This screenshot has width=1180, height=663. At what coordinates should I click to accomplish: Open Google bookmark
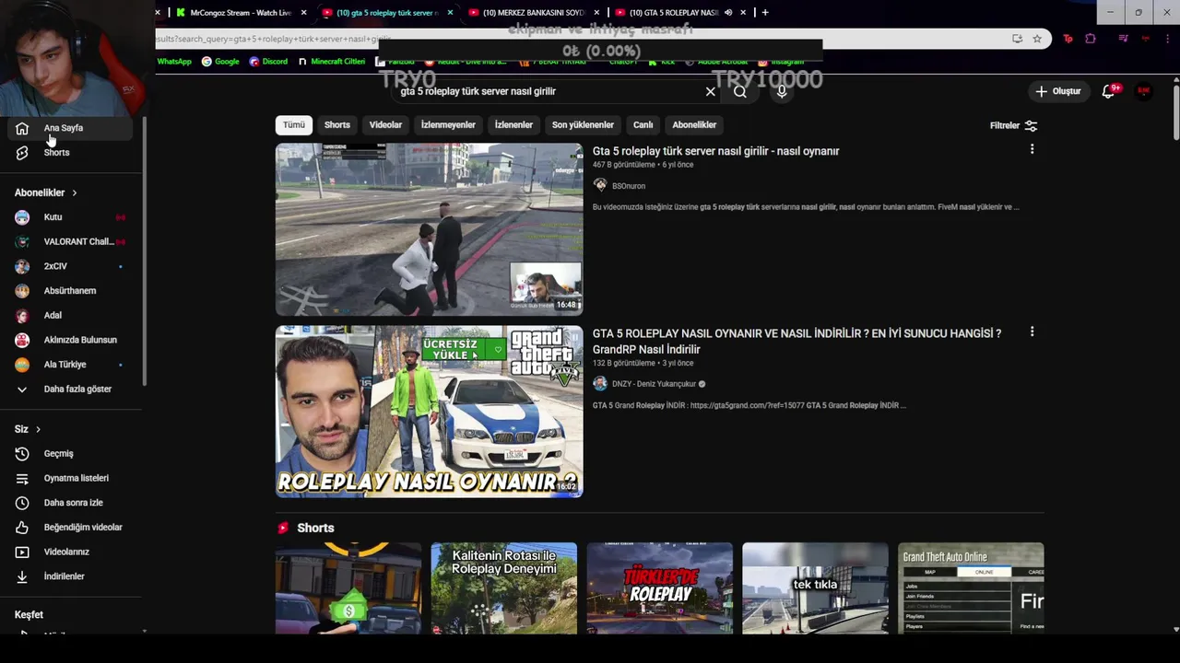(220, 62)
